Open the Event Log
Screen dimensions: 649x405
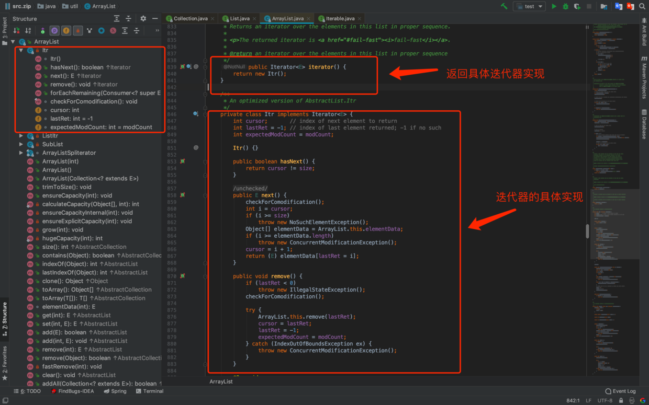click(620, 391)
